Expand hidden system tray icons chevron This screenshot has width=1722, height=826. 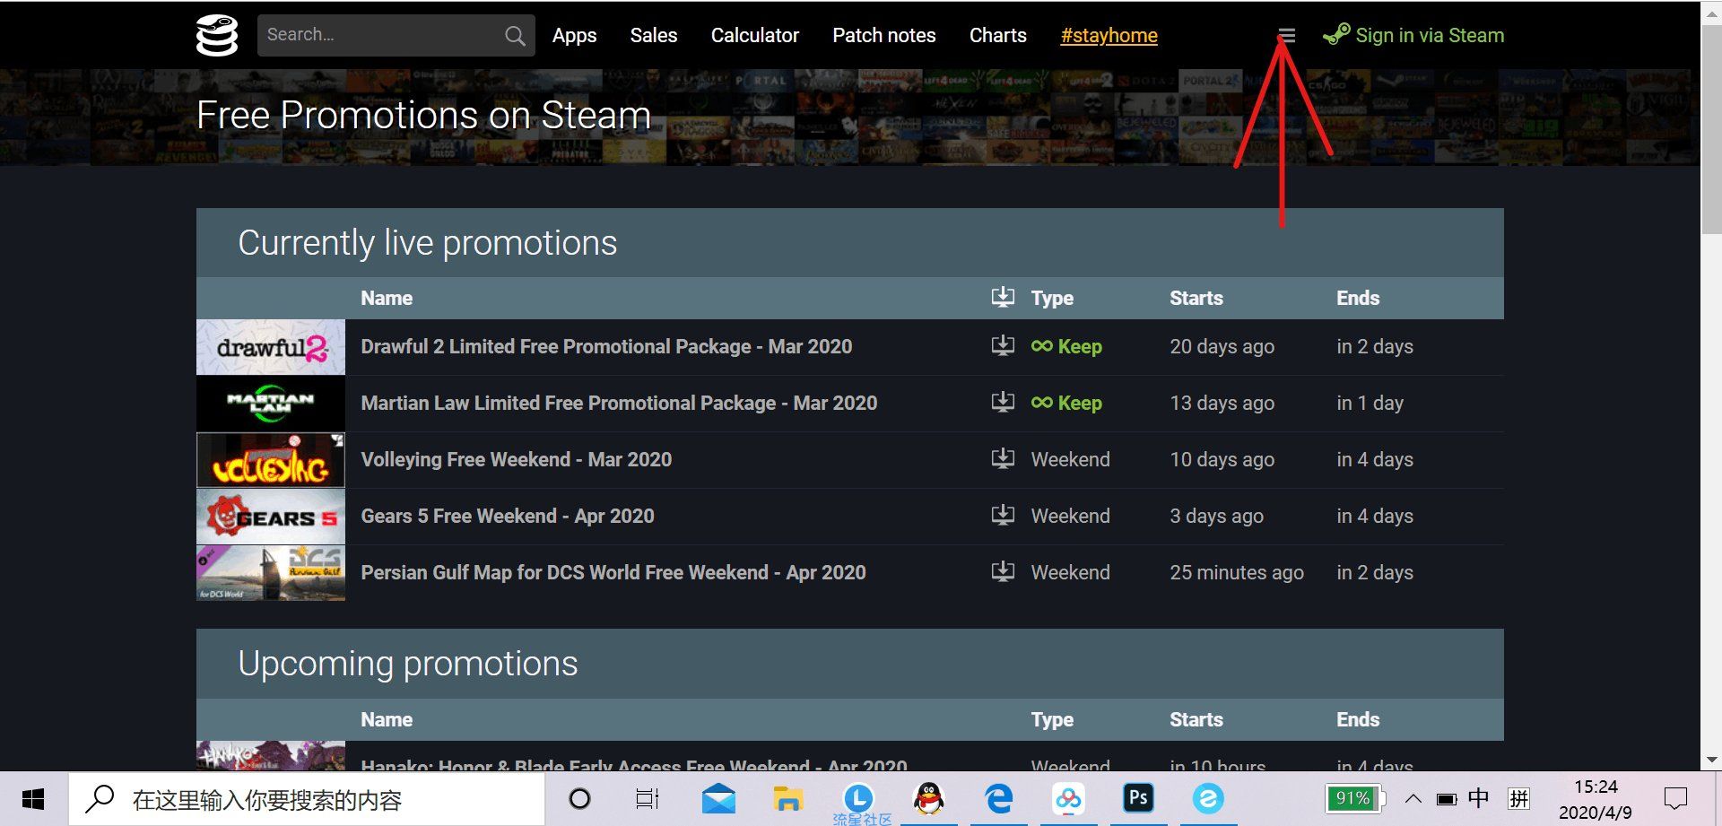(1413, 799)
